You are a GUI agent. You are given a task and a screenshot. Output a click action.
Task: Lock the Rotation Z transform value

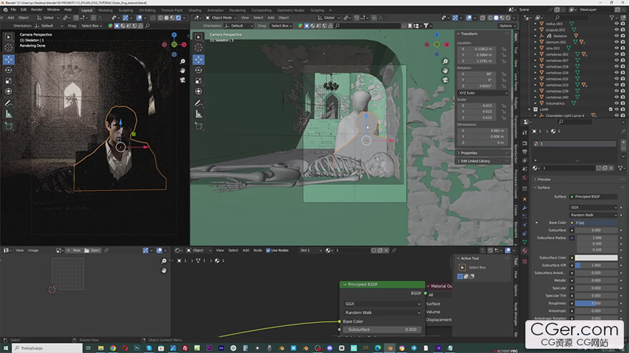point(503,86)
